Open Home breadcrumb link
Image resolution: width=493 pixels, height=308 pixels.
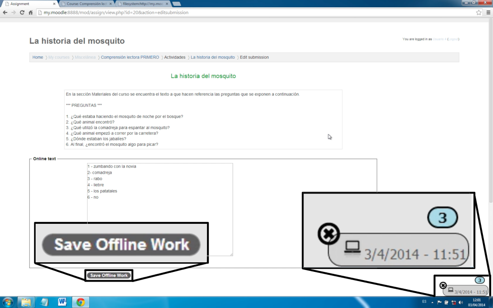(38, 57)
